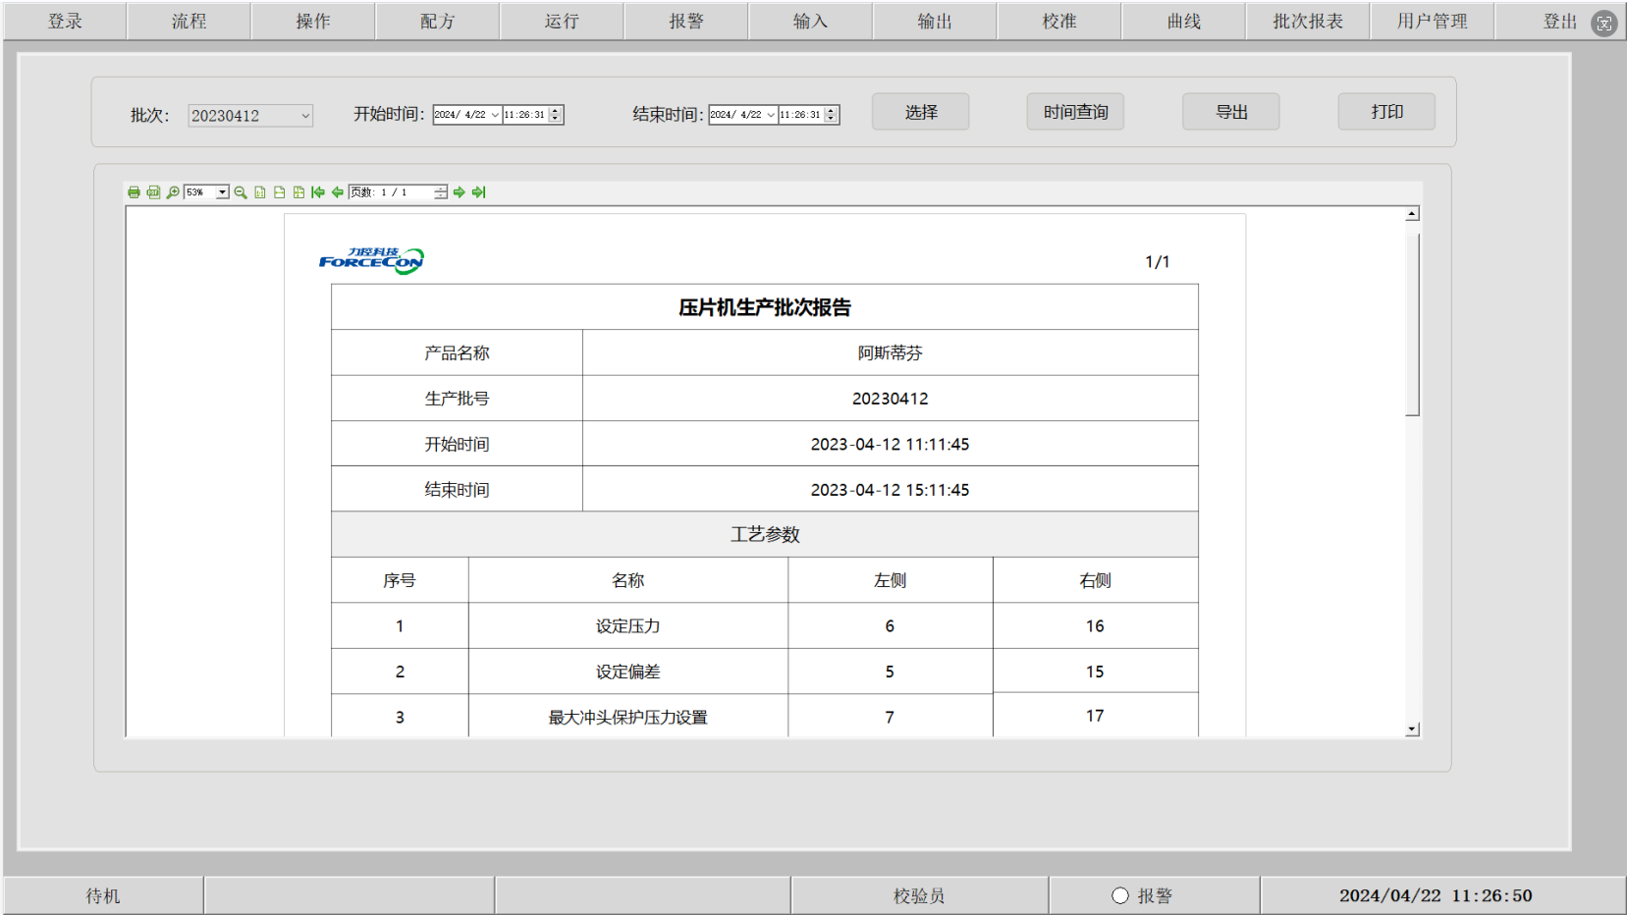Click the zoom in magnifier icon

click(173, 192)
